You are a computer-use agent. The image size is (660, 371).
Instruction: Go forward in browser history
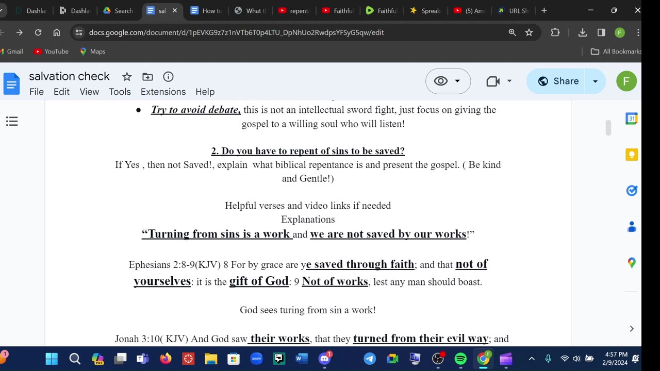tap(20, 32)
